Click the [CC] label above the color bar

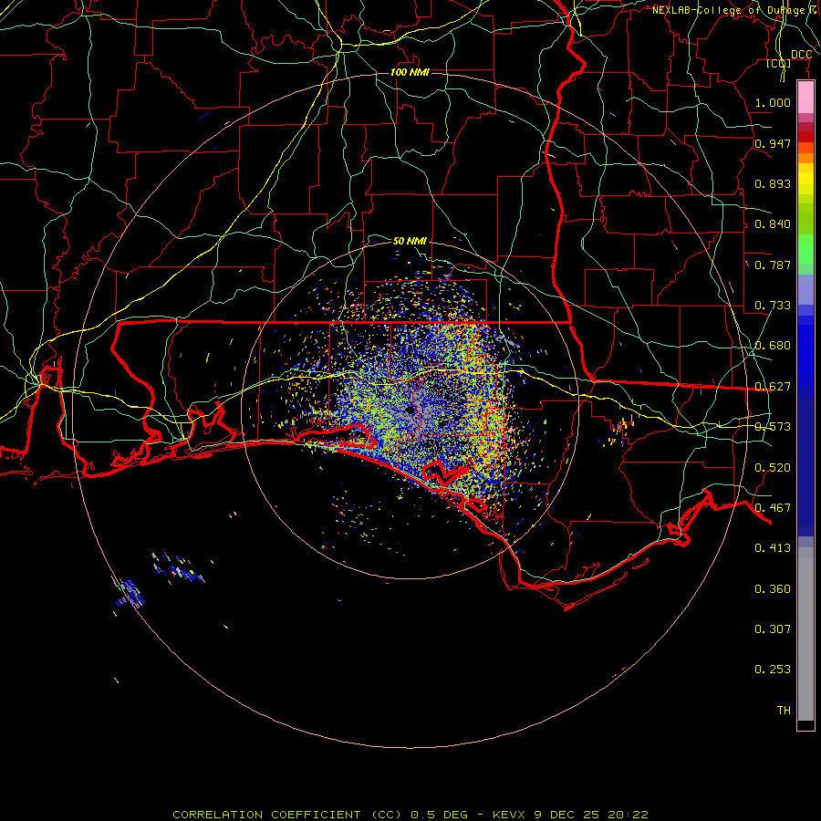pyautogui.click(x=779, y=63)
